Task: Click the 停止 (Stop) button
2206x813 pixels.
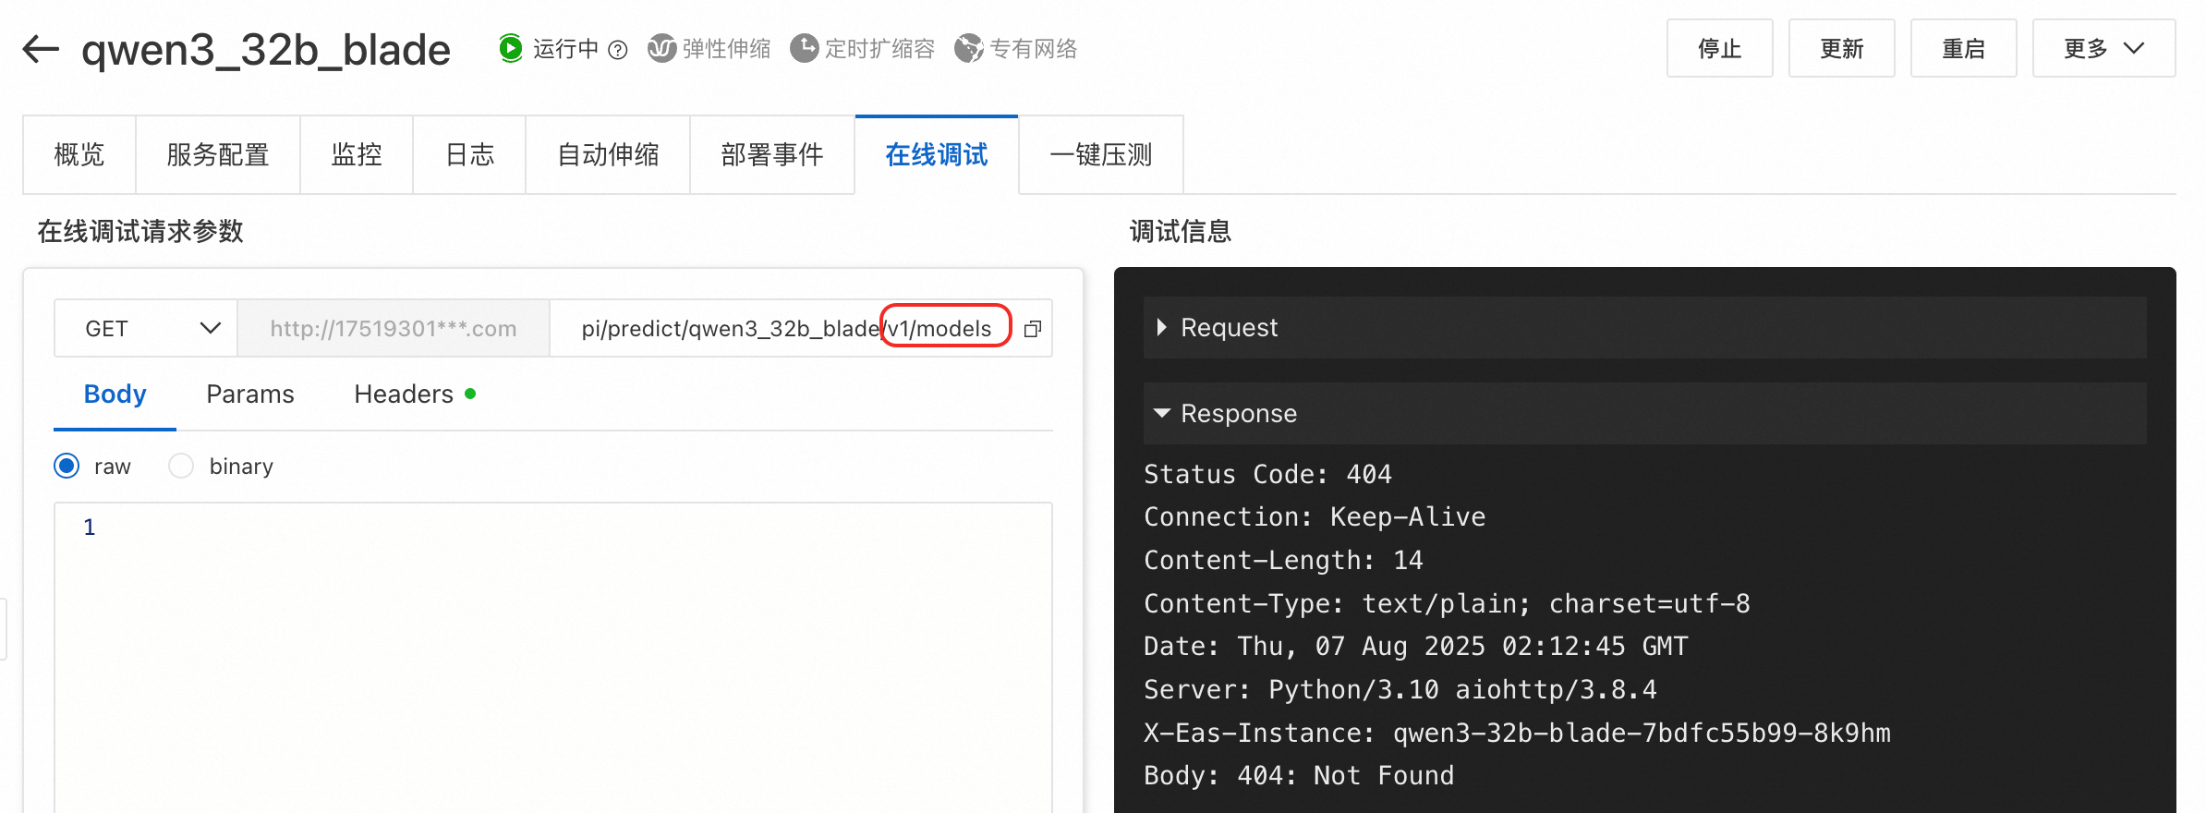Action: [1719, 49]
